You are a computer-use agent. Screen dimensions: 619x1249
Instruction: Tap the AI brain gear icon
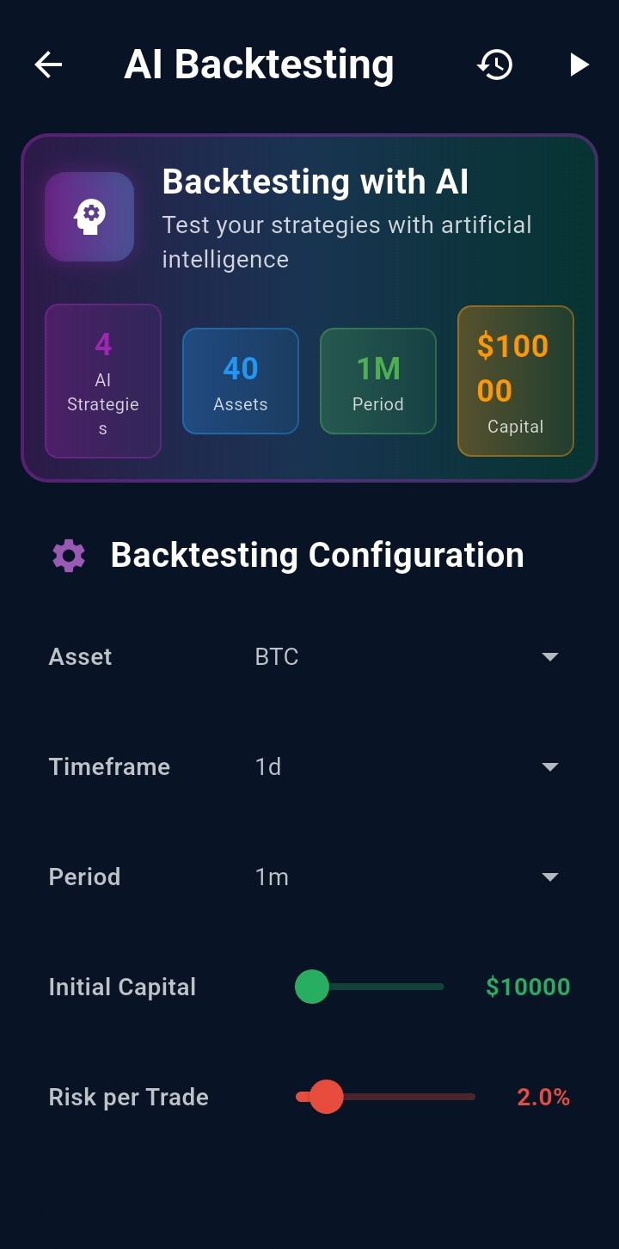tap(89, 217)
